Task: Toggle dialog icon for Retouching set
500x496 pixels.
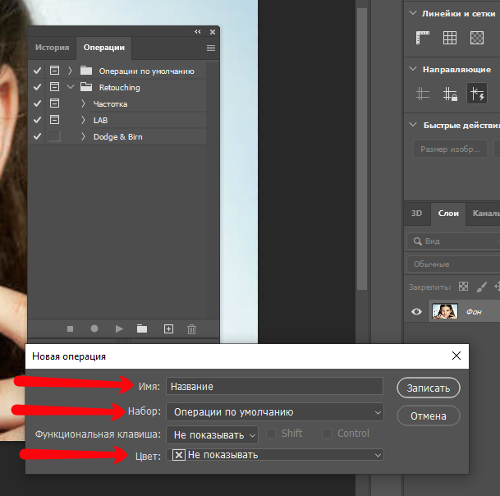Action: (54, 87)
